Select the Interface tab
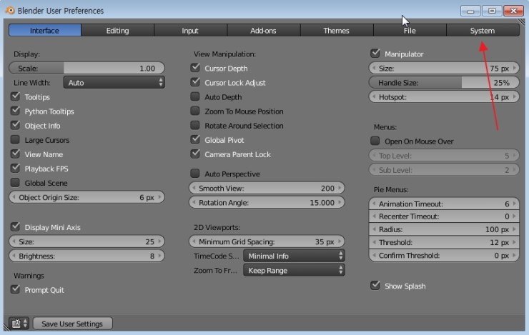 tap(44, 30)
